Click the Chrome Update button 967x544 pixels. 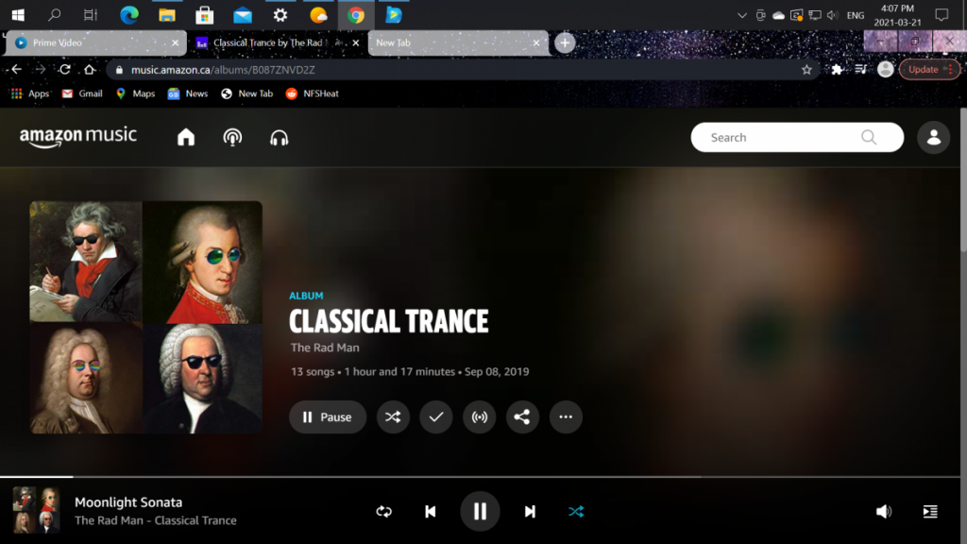(x=929, y=70)
